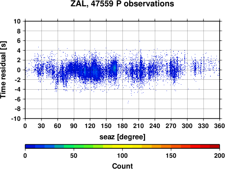The image size is (225, 169).
Task: Click the x-axis tick label "30"
Action: 41,126
